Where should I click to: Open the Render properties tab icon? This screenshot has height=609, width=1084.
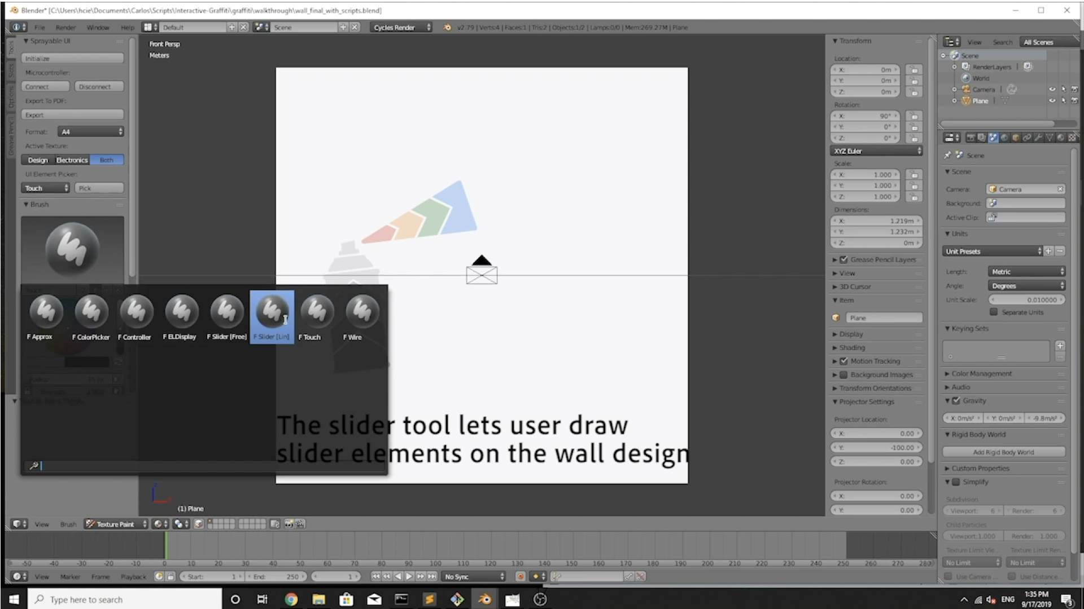971,138
